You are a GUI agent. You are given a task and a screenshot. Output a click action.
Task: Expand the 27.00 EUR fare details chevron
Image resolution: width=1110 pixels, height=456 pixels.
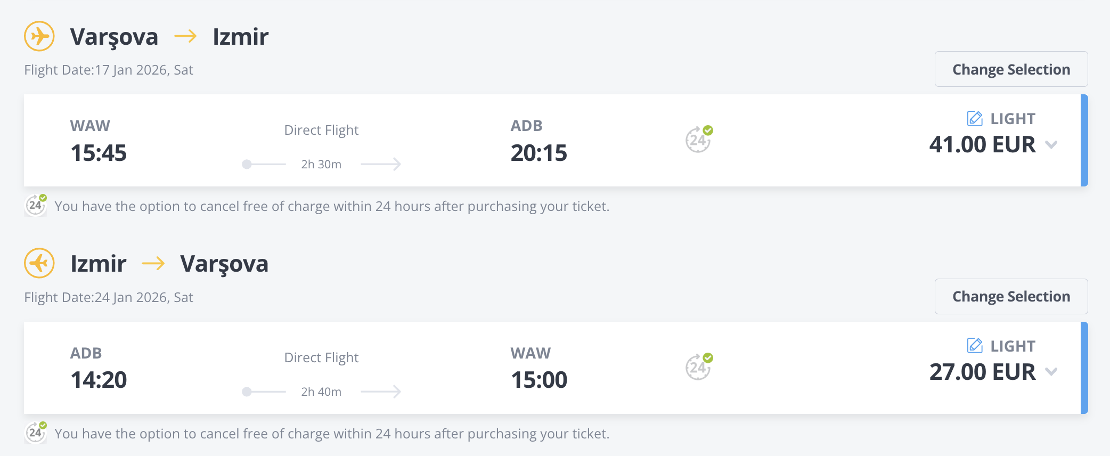click(1051, 372)
